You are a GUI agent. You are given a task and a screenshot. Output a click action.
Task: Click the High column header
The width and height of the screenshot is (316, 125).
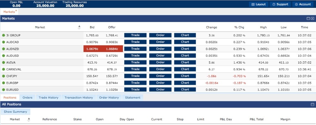(x=263, y=27)
